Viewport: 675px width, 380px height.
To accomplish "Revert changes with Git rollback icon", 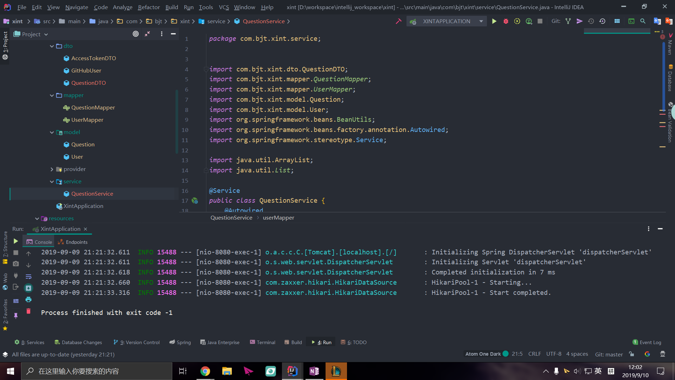I will click(602, 21).
